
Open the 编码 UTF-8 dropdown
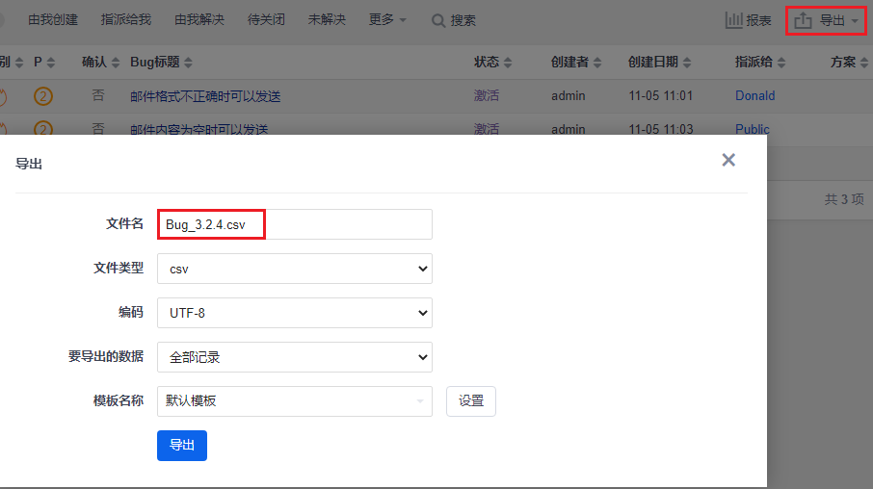point(295,313)
